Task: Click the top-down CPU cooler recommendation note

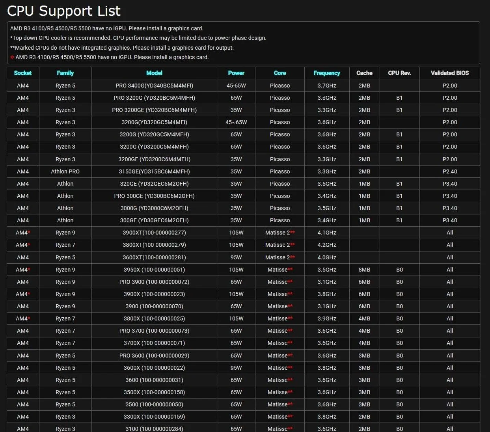Action: pos(138,38)
